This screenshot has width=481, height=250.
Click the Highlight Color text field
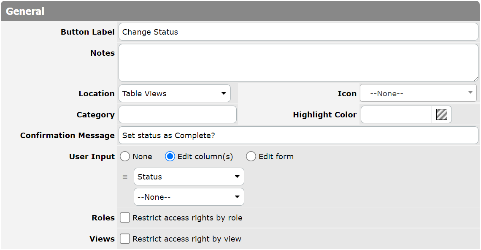click(396, 114)
